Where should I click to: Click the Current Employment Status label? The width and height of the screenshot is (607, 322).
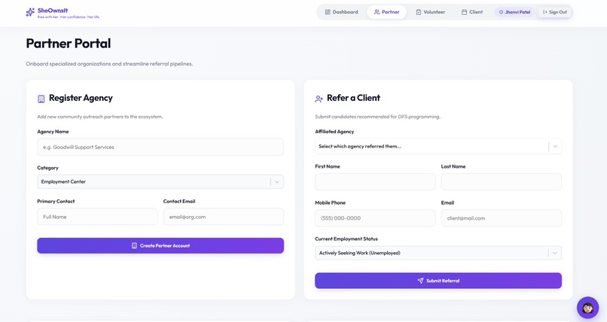(346, 239)
